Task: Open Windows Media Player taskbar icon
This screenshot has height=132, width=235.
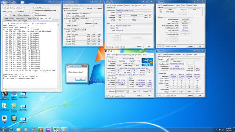Action: coord(26,129)
